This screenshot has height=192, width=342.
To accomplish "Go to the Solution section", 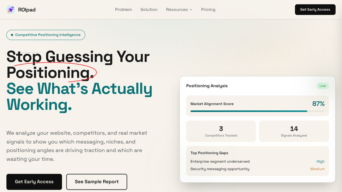I will pos(149,10).
